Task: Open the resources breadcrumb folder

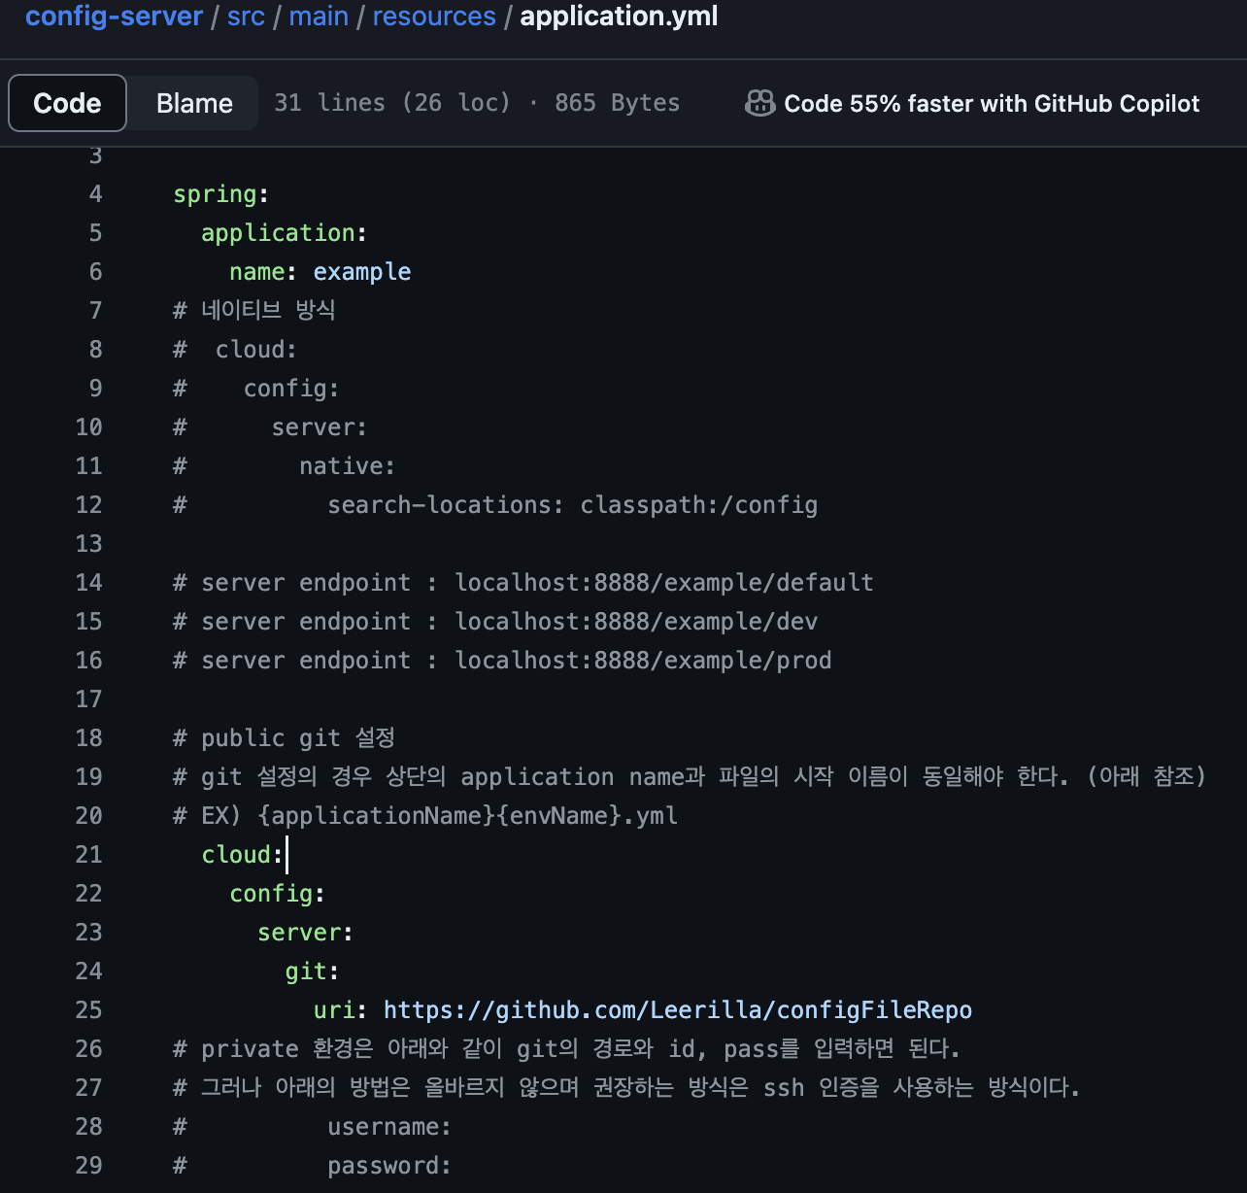Action: [434, 17]
